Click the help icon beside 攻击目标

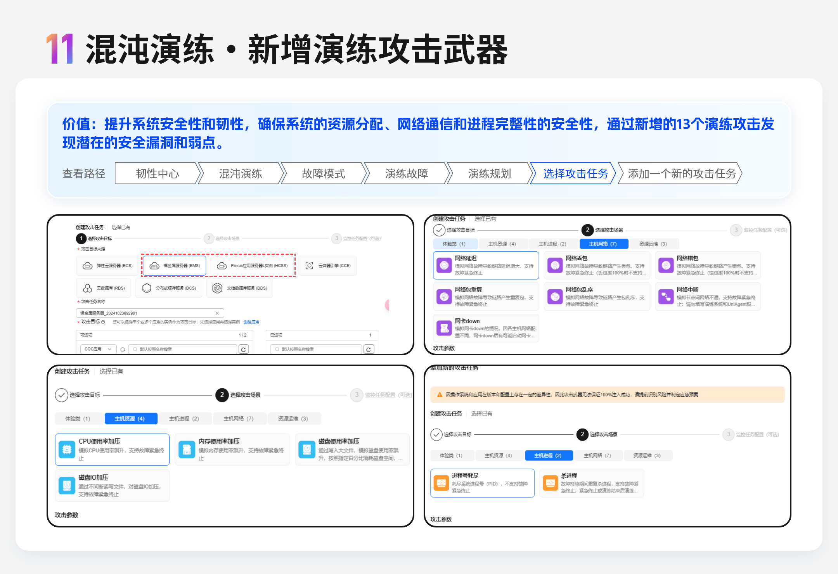(x=103, y=322)
